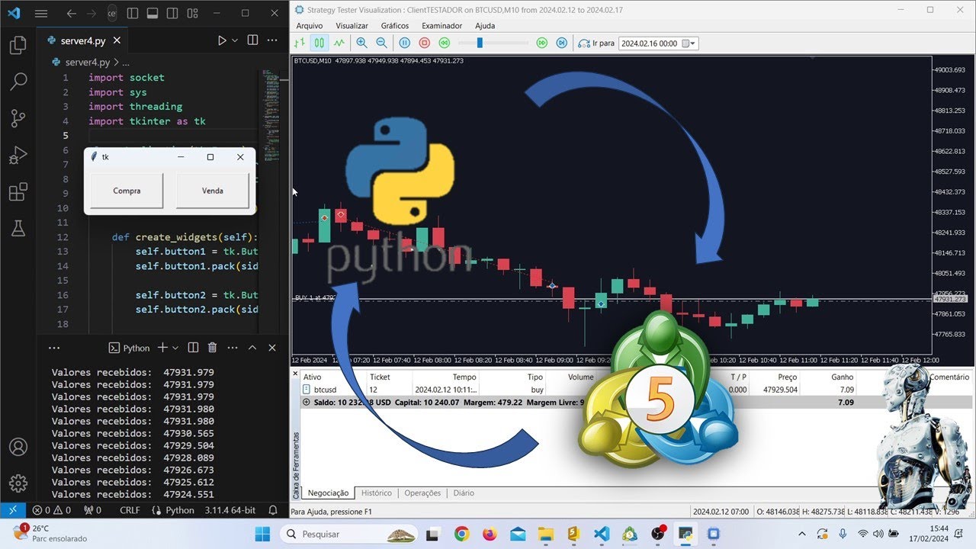The width and height of the screenshot is (976, 549).
Task: Open the Extensions view in VS Code
Action: pyautogui.click(x=18, y=191)
